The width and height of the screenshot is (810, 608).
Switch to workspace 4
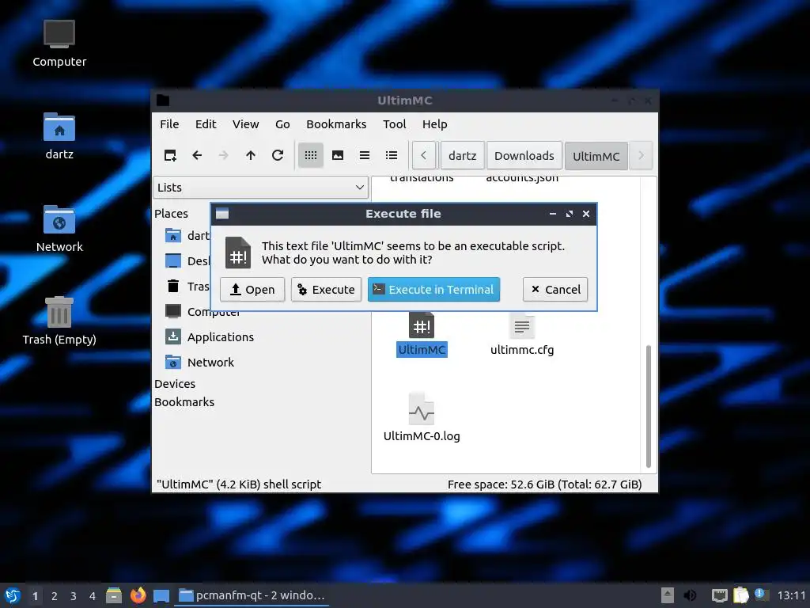pos(93,596)
